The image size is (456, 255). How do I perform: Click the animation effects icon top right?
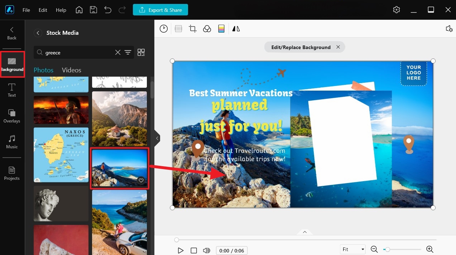[x=449, y=29]
